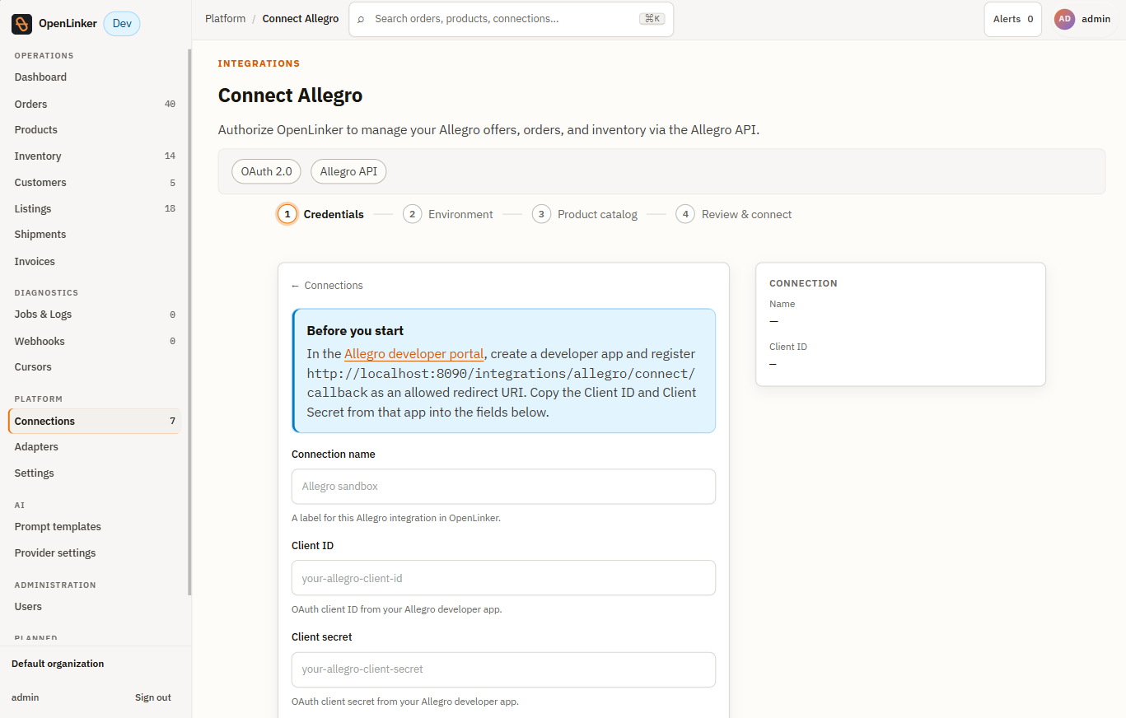Click the Dev environment badge
1126x718 pixels.
click(x=122, y=24)
